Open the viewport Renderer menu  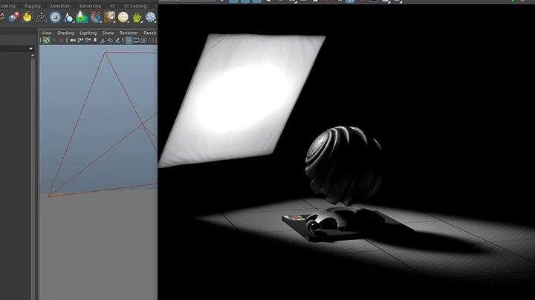129,33
